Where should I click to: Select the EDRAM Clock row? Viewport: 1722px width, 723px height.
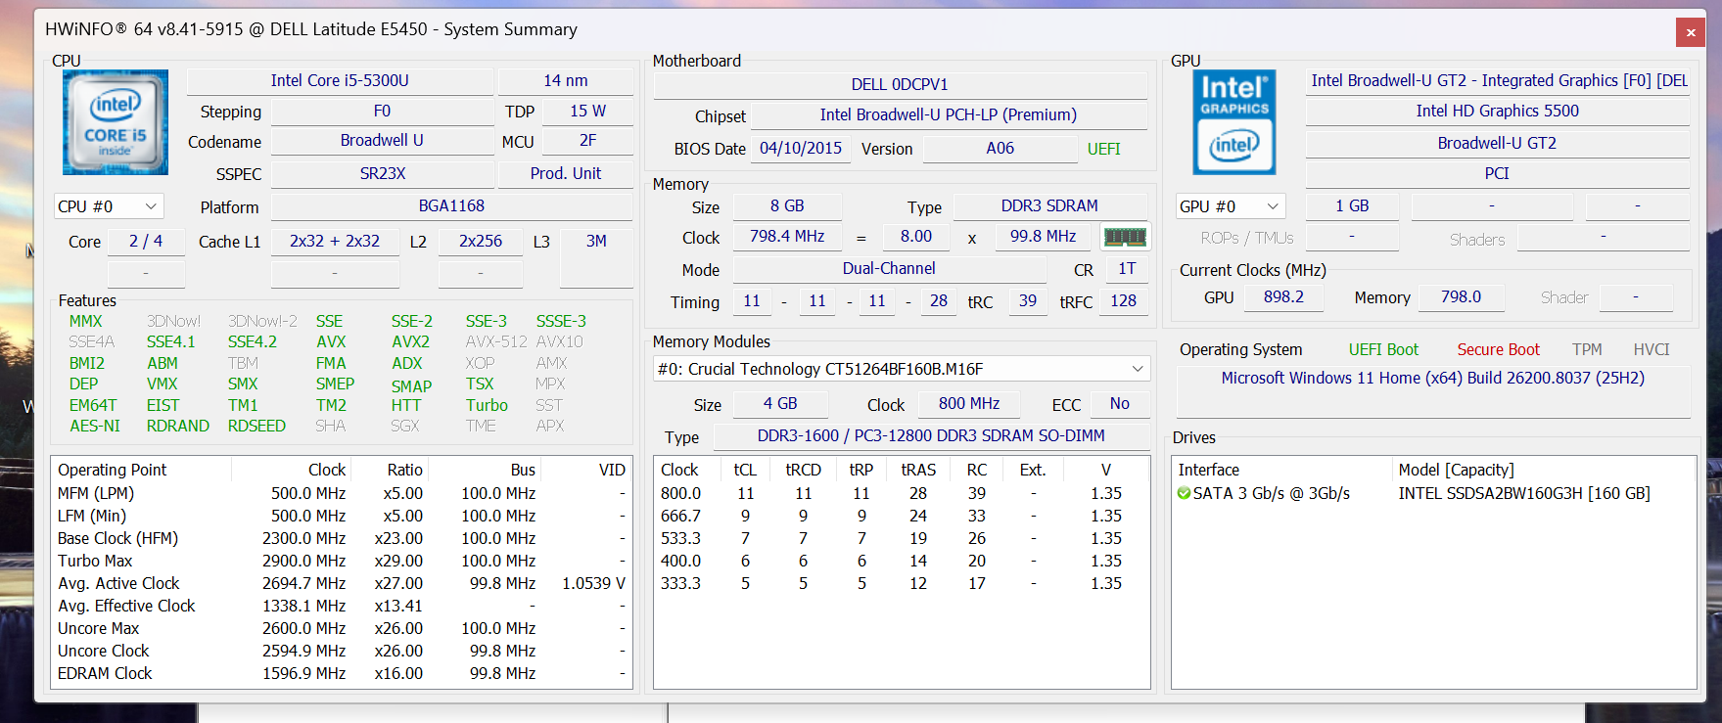tap(342, 673)
